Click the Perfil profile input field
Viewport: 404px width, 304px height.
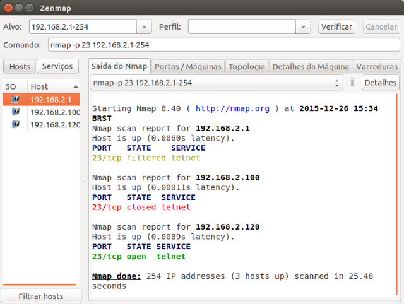pyautogui.click(x=242, y=26)
